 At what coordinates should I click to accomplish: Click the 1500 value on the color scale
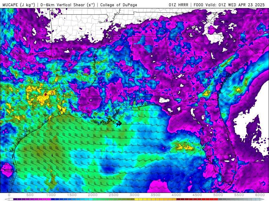click(72, 195)
